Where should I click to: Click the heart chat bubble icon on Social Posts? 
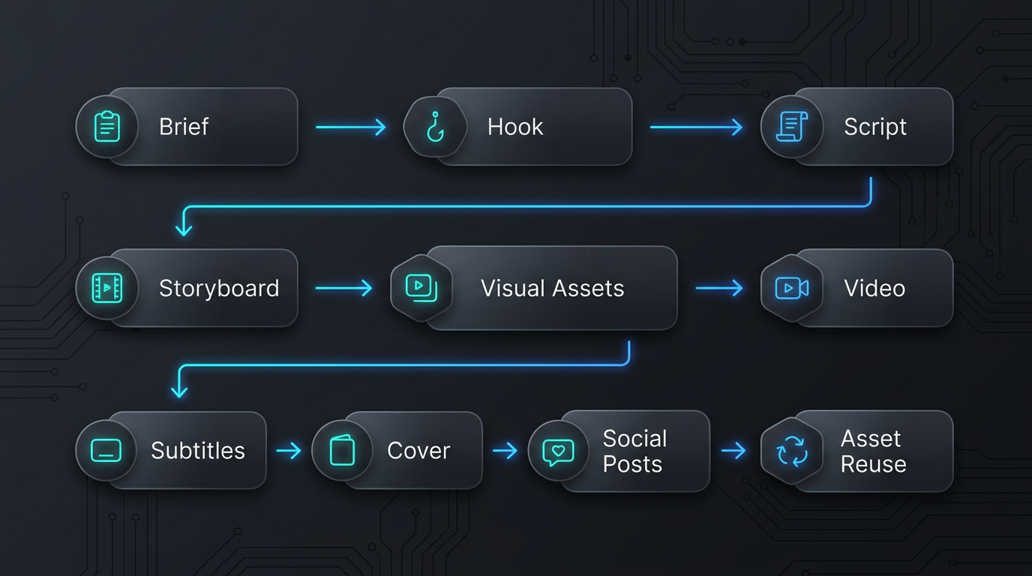(x=558, y=451)
